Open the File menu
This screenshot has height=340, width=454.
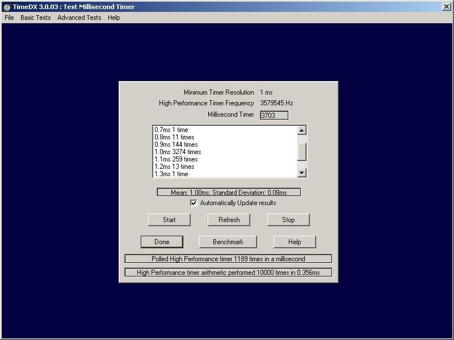[9, 18]
